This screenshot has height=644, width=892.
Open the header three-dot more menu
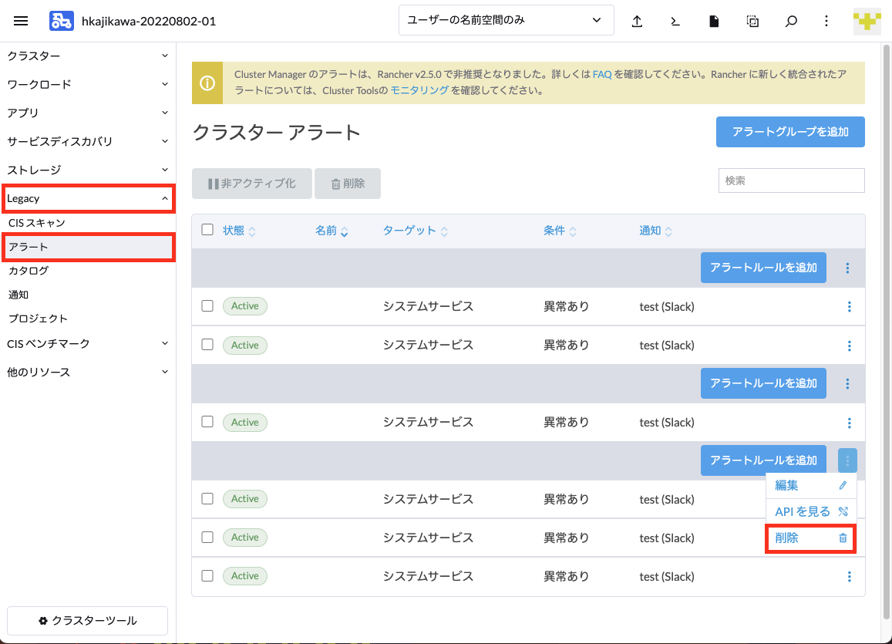point(826,21)
